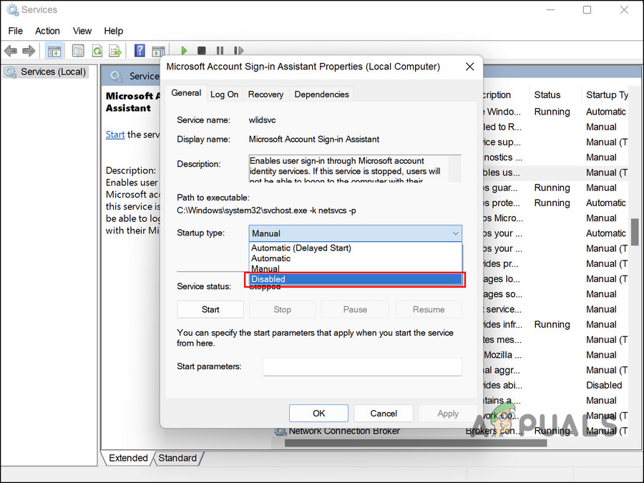Switch to the Dependencies tab
The height and width of the screenshot is (483, 644).
click(x=321, y=94)
